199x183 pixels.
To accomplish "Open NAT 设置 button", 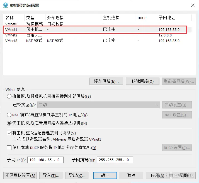I will pyautogui.click(x=177, y=115).
